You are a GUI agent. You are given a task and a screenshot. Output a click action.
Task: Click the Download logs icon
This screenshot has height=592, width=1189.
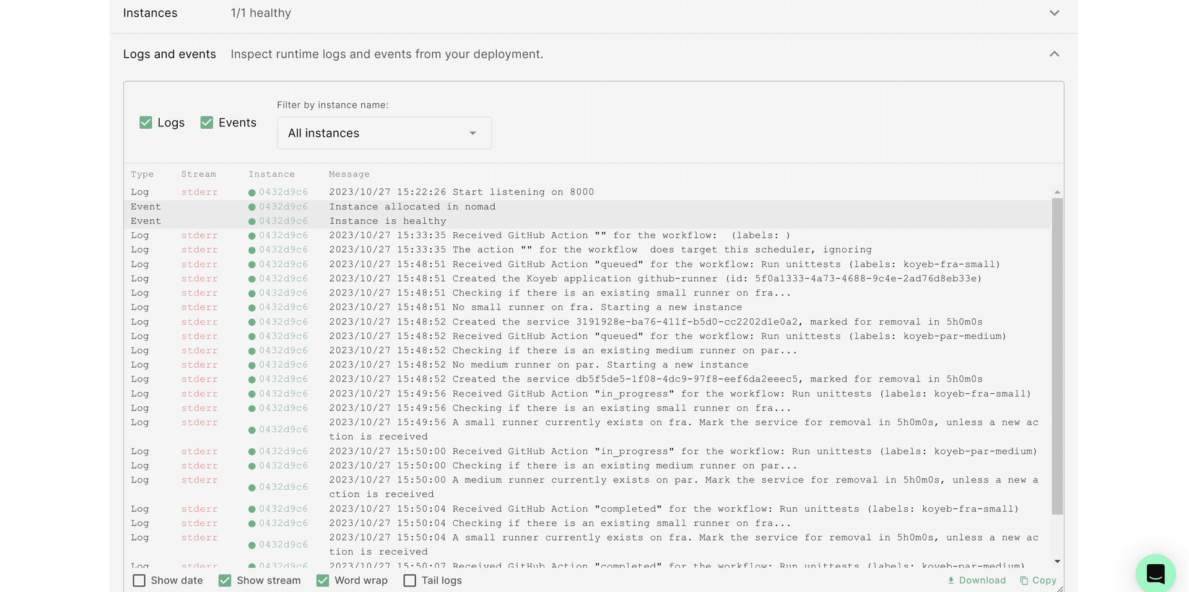pyautogui.click(x=951, y=580)
